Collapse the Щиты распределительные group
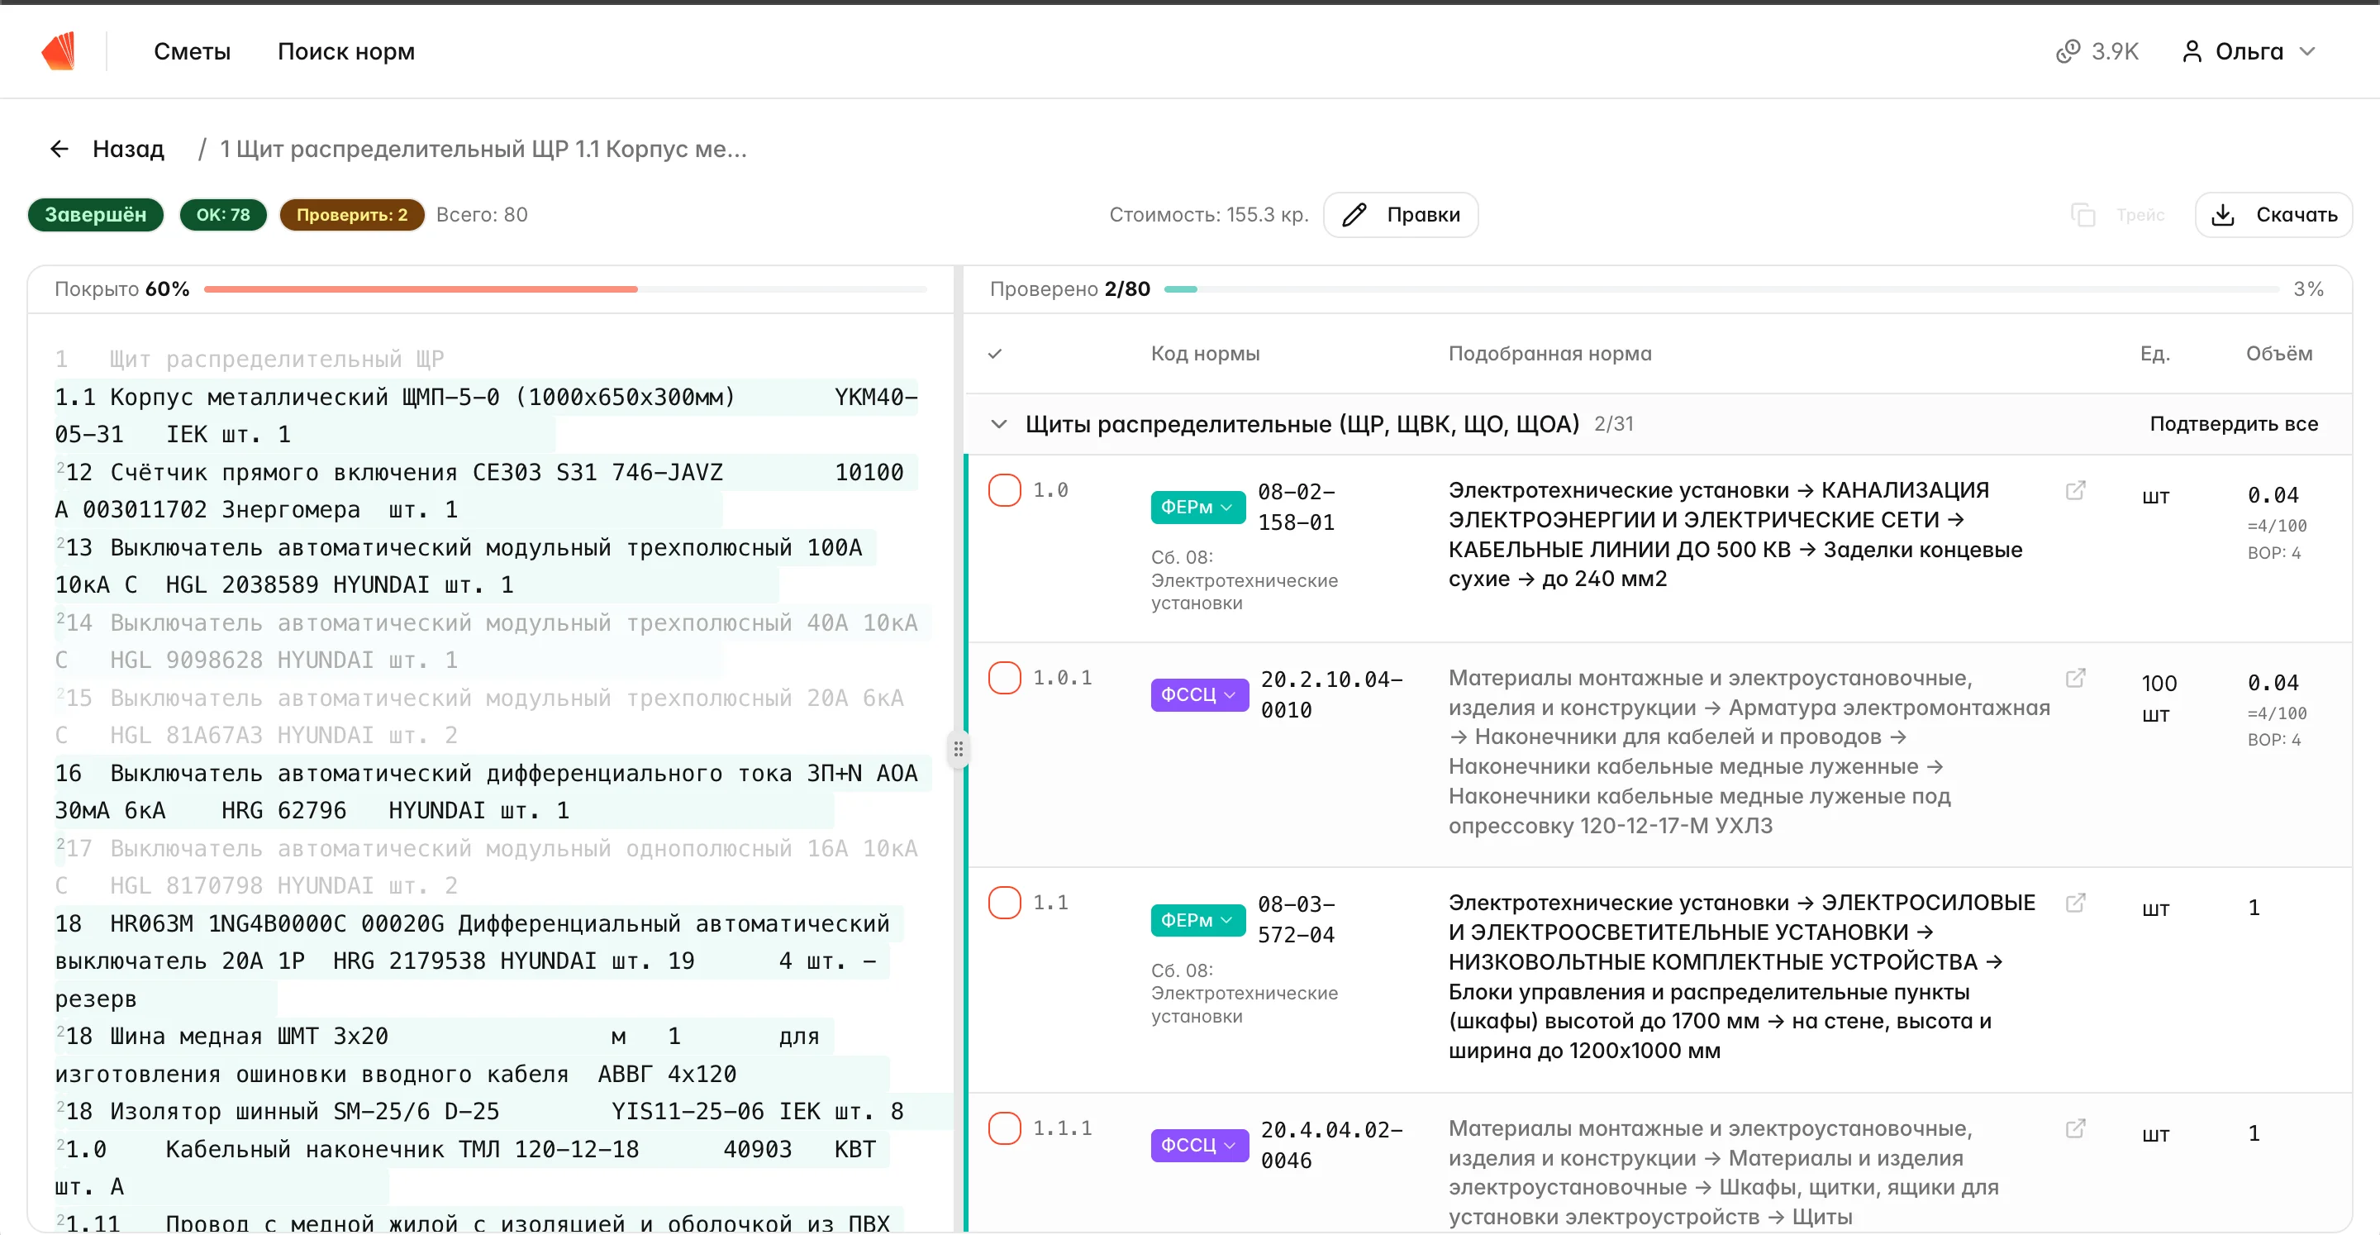 coord(999,424)
